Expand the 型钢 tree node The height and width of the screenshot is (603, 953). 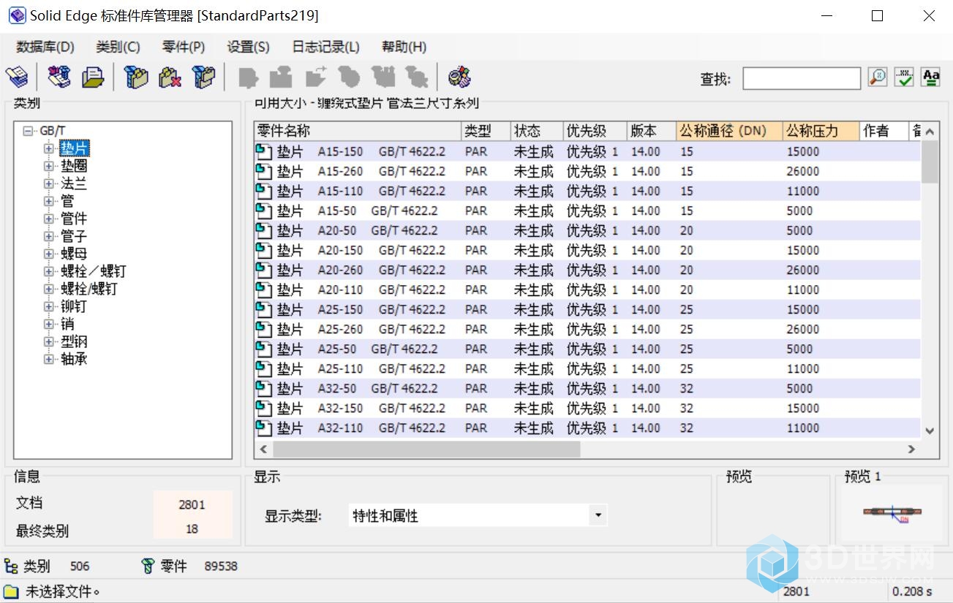pos(49,341)
